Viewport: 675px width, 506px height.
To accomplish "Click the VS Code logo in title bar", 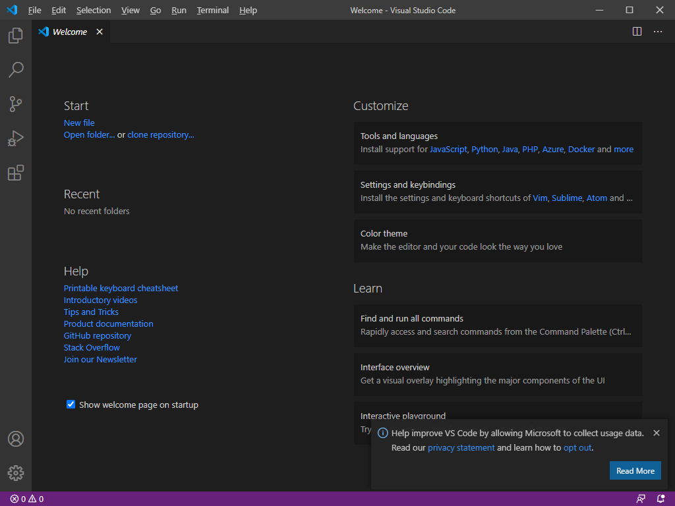I will (x=12, y=10).
